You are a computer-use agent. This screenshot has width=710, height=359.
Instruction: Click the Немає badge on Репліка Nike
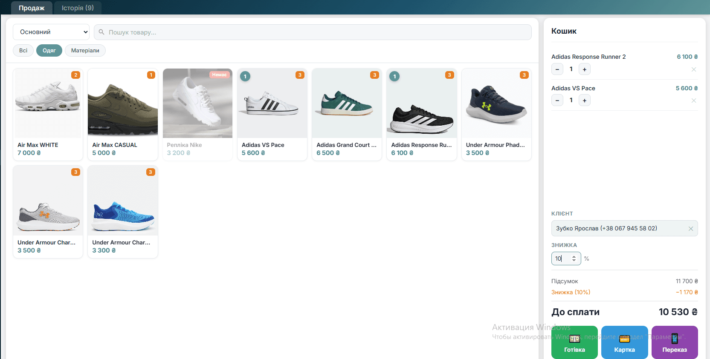[x=220, y=75]
